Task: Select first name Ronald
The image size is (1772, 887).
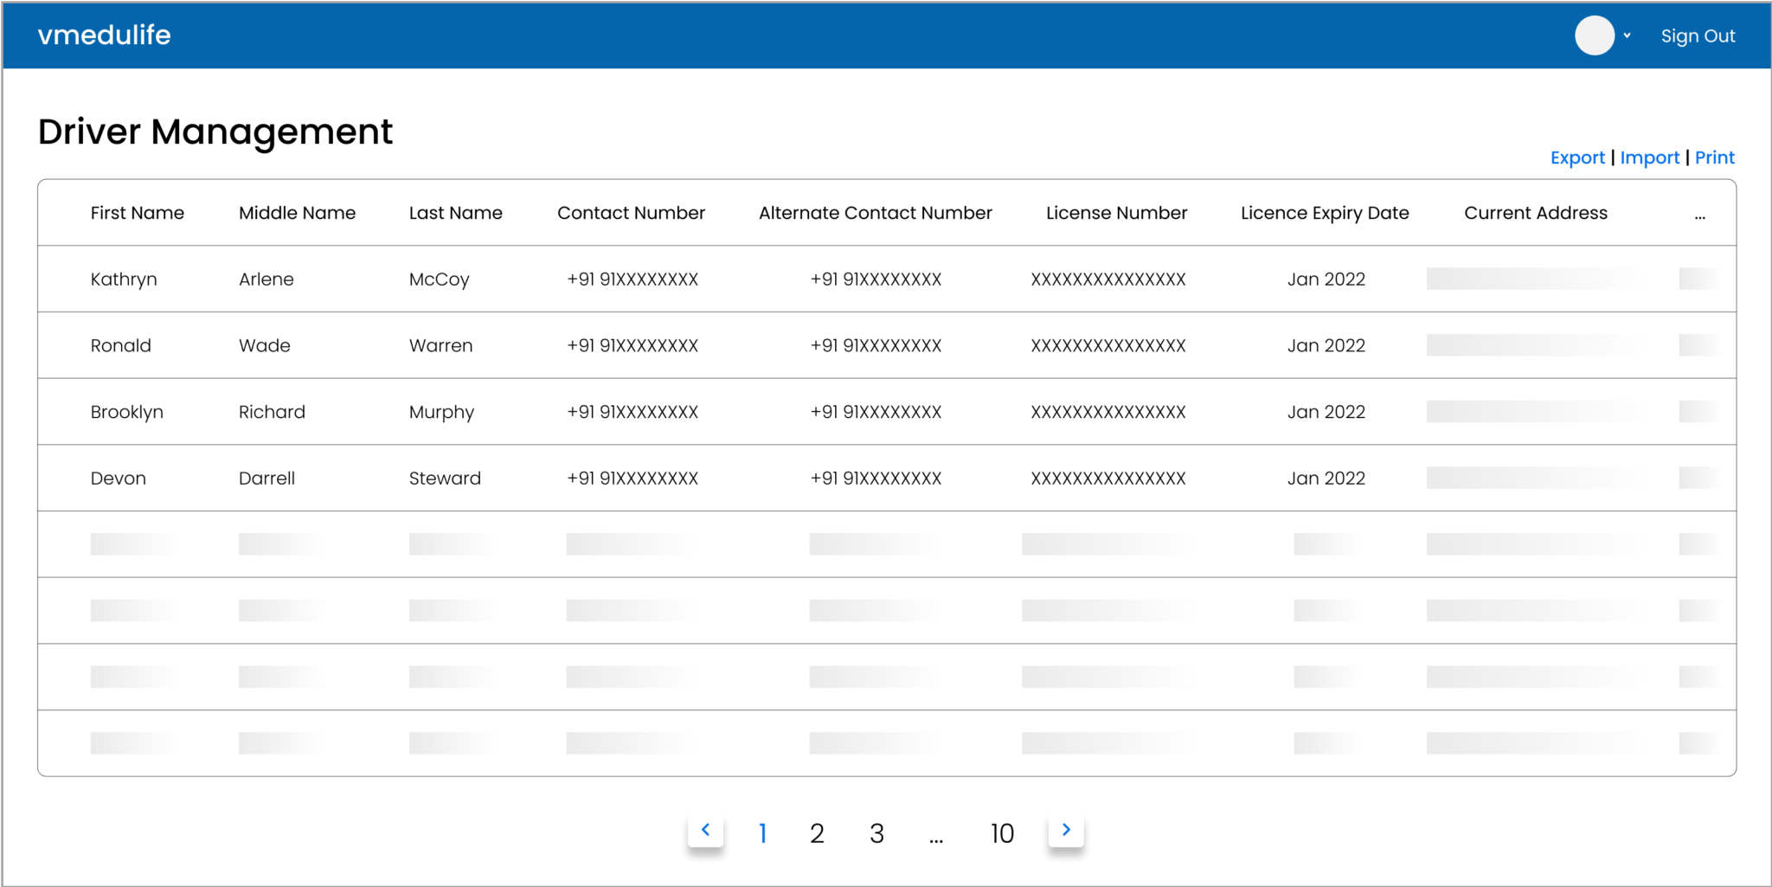Action: click(120, 345)
